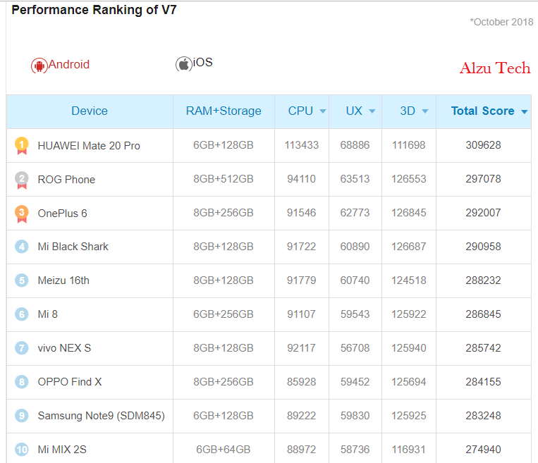Click the October 2018 date note

501,22
